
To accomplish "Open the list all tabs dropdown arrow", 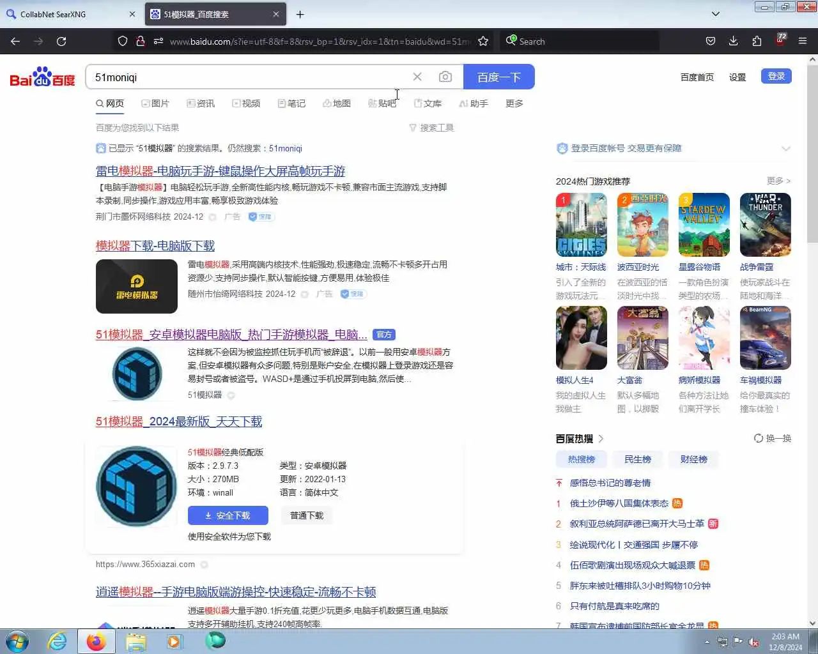I will pos(715,14).
